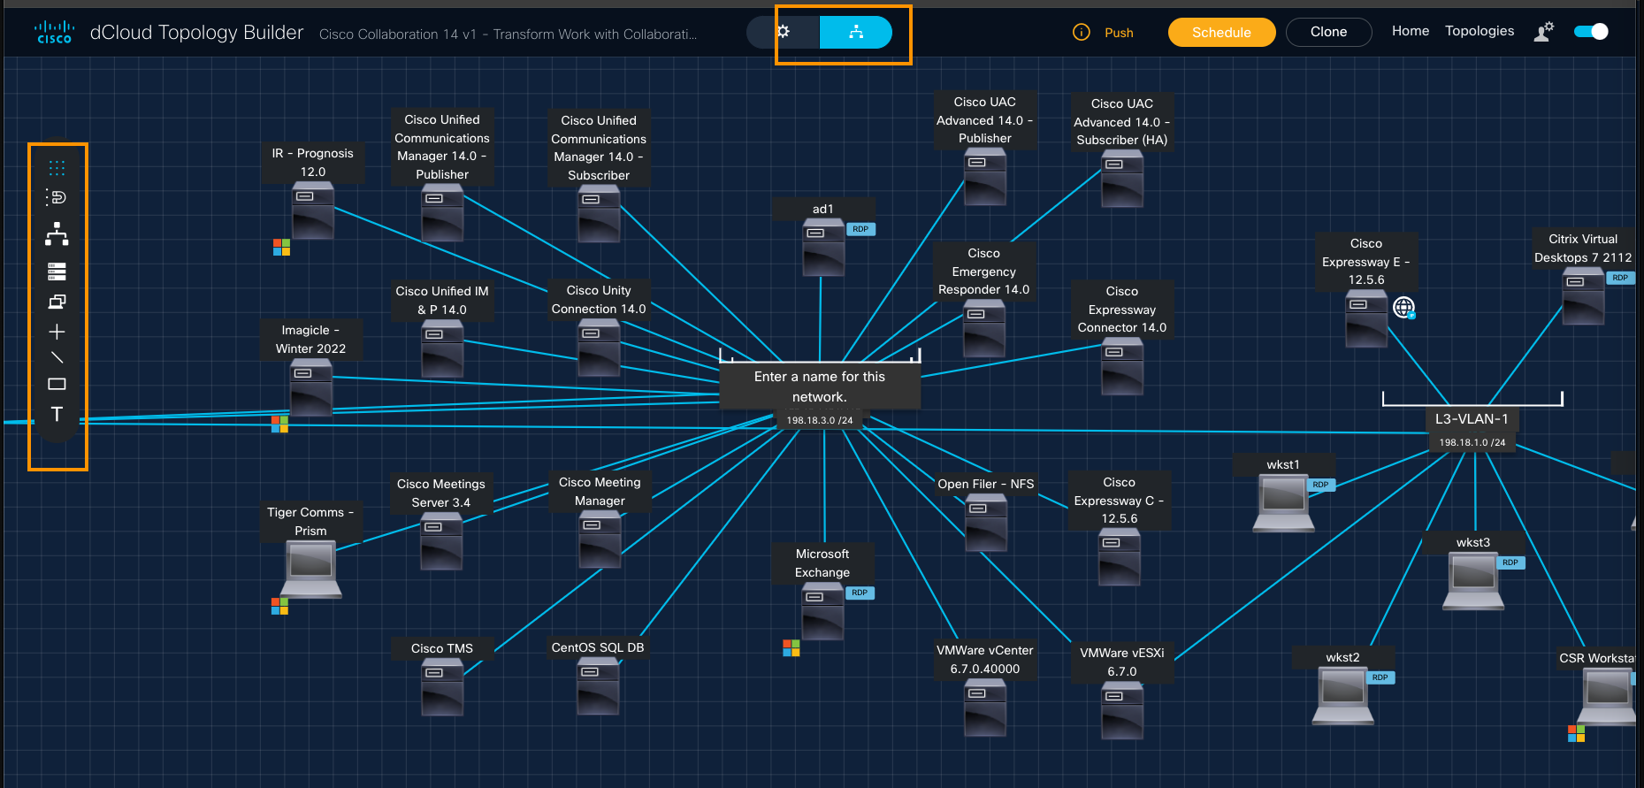
Task: Select the Cisco Unified IM & P server icon
Action: click(x=442, y=348)
